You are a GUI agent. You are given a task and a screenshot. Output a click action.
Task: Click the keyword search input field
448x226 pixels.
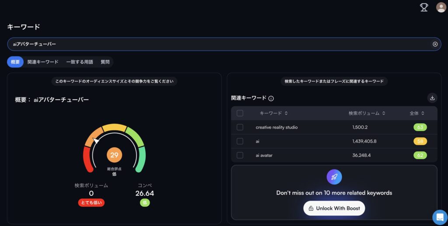219,44
